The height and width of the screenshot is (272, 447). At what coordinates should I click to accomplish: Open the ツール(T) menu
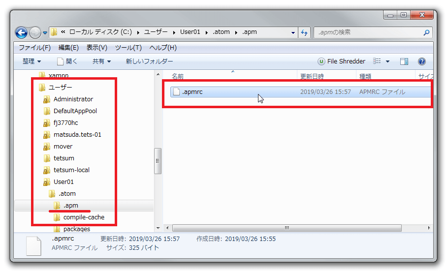pyautogui.click(x=128, y=48)
